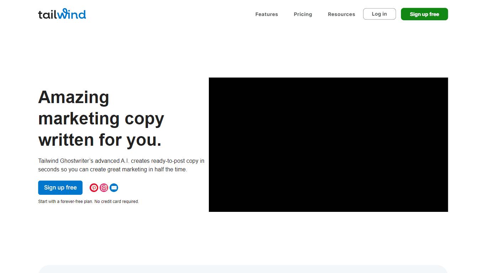This screenshot has height=273, width=486.
Task: Click the blue email envelope icon
Action: [114, 188]
